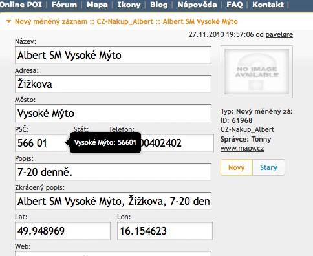This screenshot has width=313, height=256.
Task: Select the Nový record tab
Action: [236, 167]
